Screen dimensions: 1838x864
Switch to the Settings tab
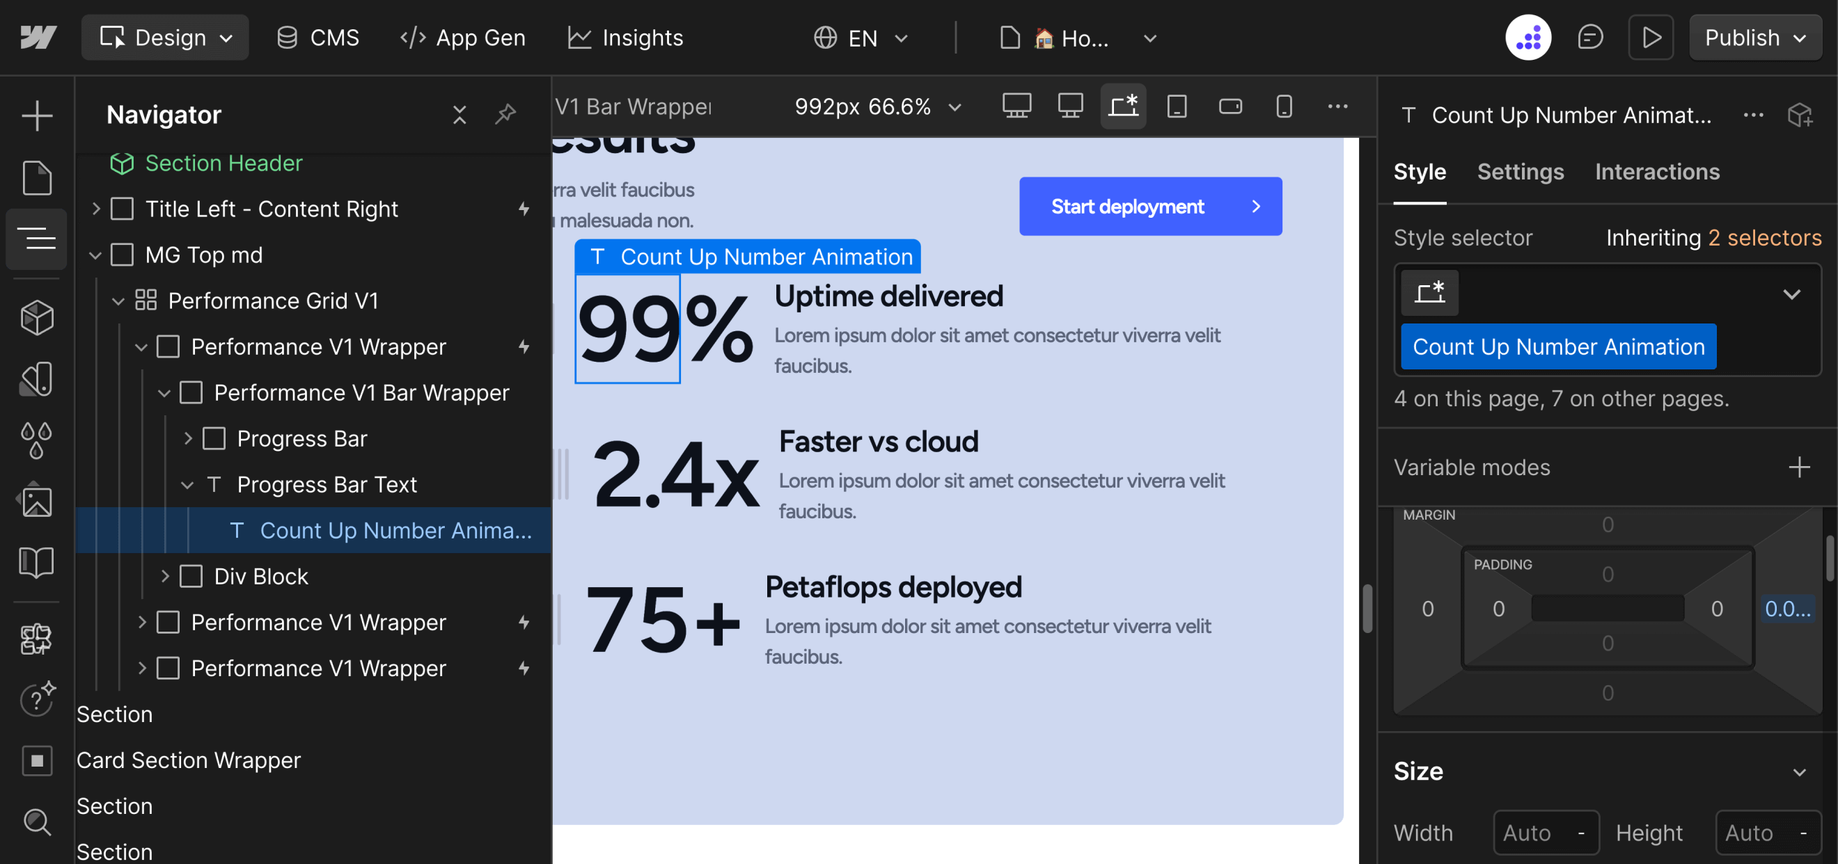tap(1520, 172)
